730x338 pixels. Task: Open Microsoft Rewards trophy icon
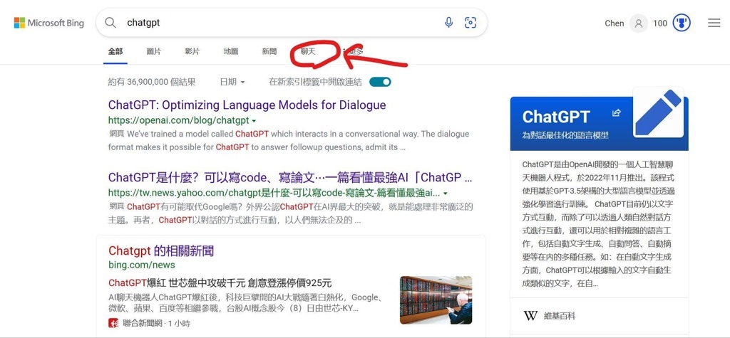tap(682, 23)
